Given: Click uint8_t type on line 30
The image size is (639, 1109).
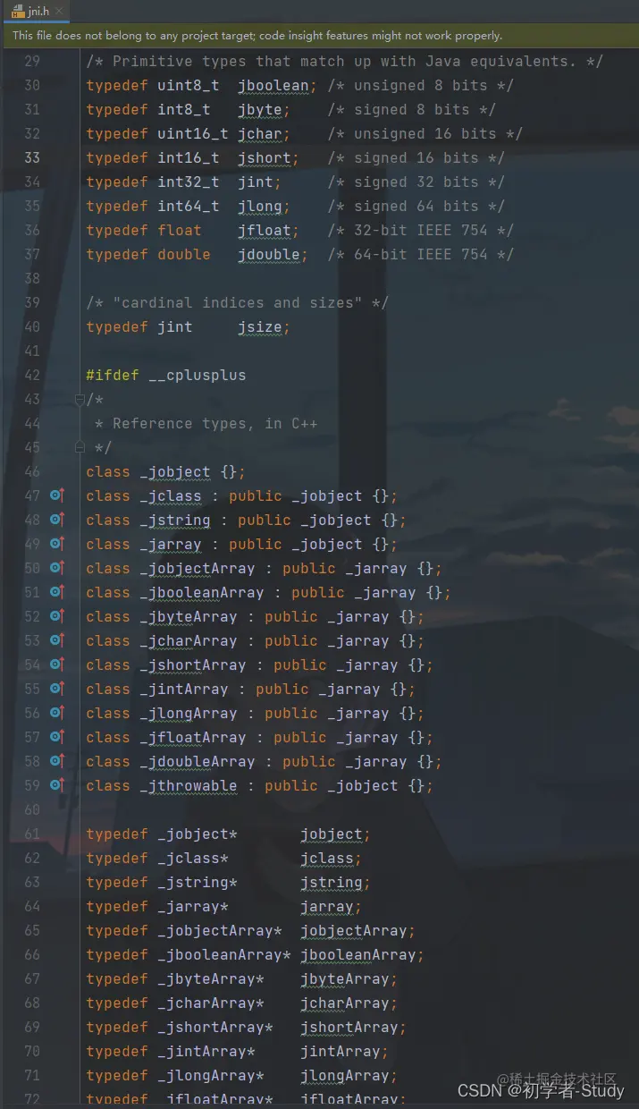Looking at the screenshot, I should point(189,86).
